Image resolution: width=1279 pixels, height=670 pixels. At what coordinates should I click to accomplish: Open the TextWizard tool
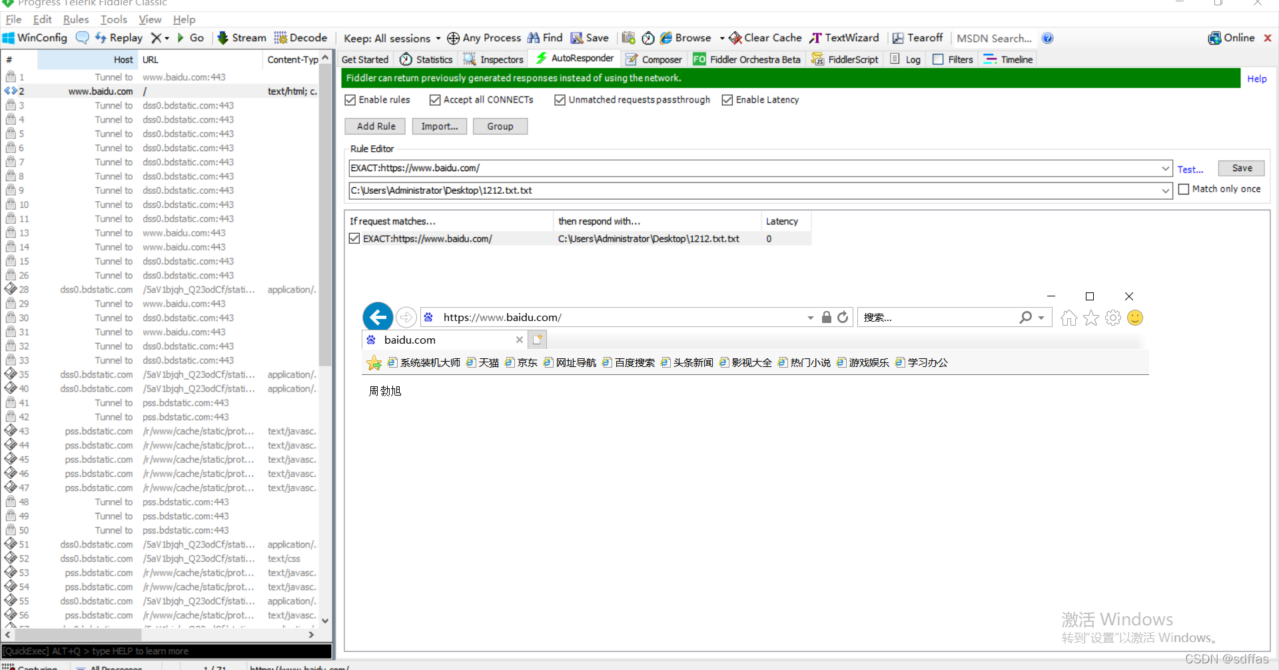click(x=844, y=38)
